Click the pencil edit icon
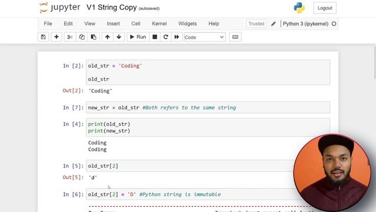The image size is (376, 212). click(x=273, y=24)
